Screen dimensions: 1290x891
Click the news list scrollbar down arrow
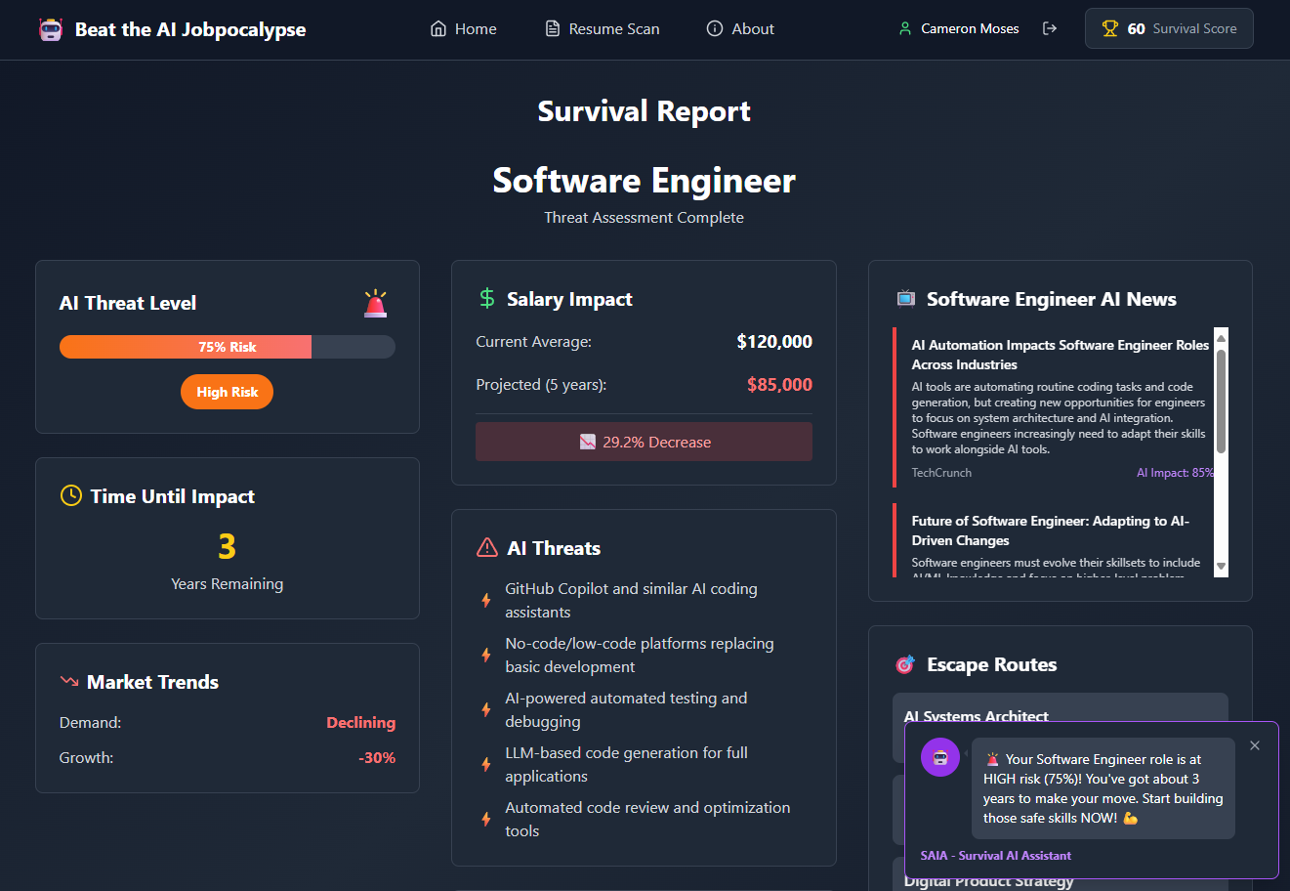1221,567
